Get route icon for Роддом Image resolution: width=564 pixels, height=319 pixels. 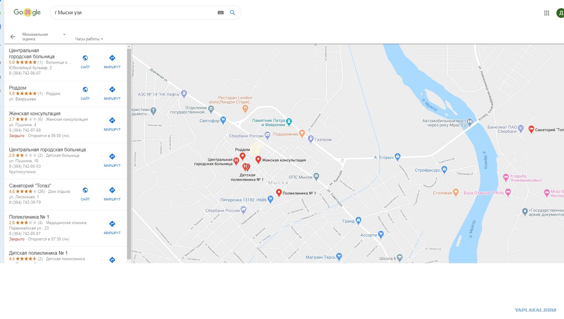tap(112, 89)
